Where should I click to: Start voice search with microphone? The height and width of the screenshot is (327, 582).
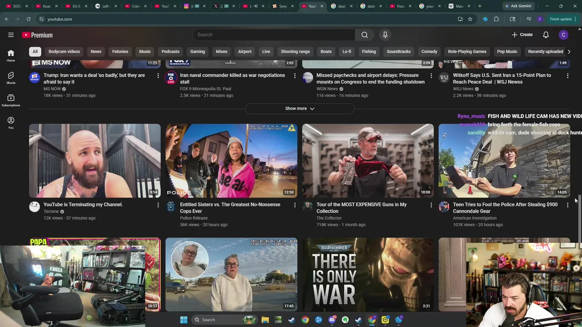(385, 35)
